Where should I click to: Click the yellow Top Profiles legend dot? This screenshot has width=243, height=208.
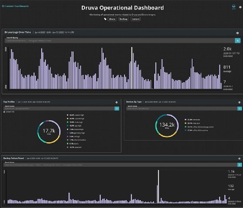[x=67, y=119]
